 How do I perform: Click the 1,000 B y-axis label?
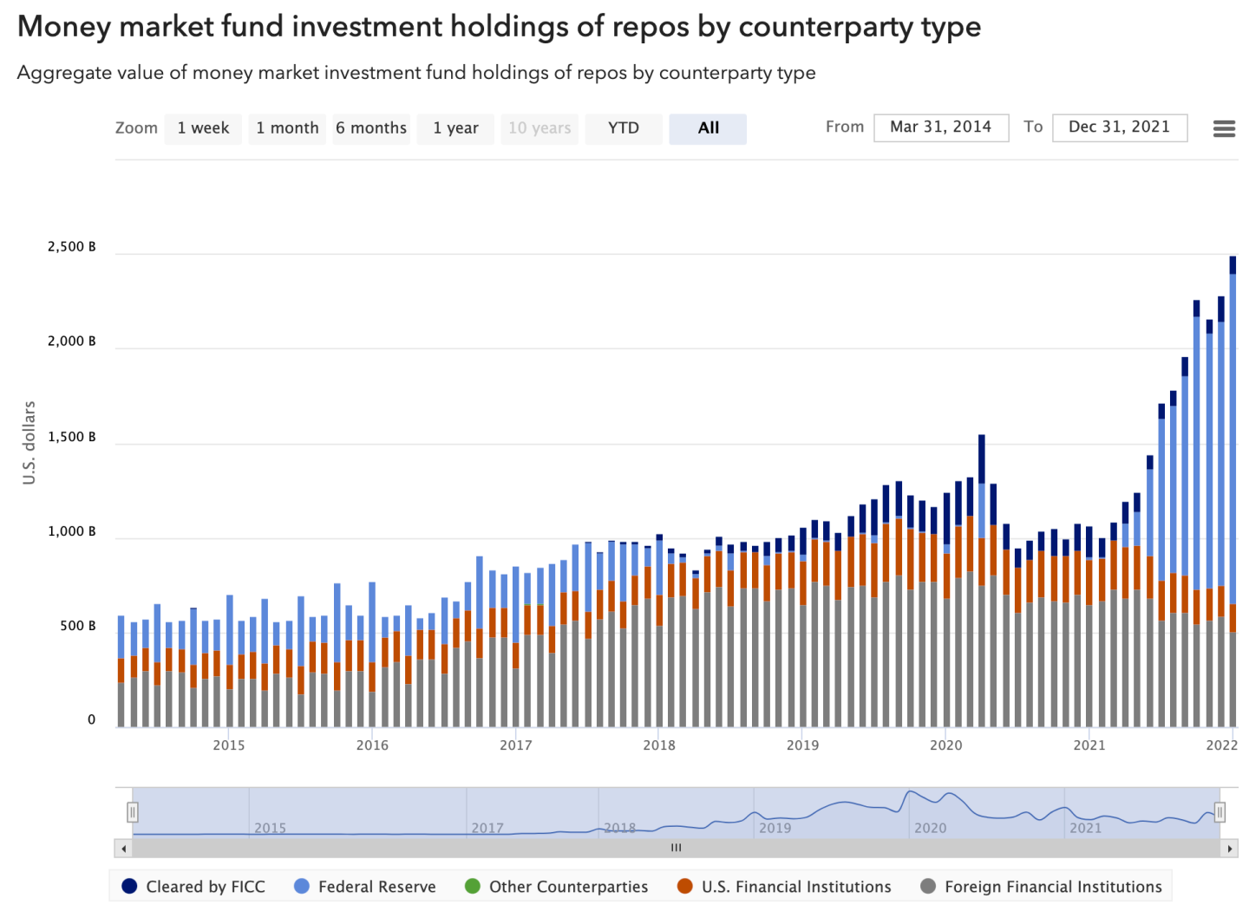pos(72,531)
